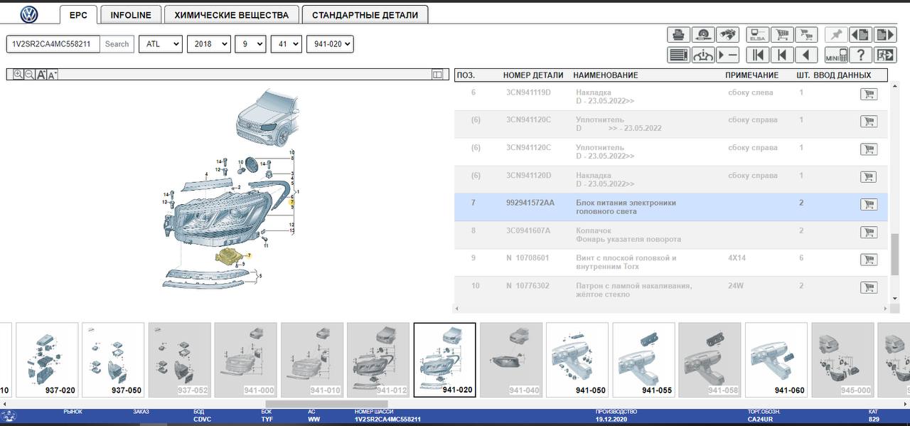910x426 pixels.
Task: Open the binoculars search tool
Action: (727, 35)
